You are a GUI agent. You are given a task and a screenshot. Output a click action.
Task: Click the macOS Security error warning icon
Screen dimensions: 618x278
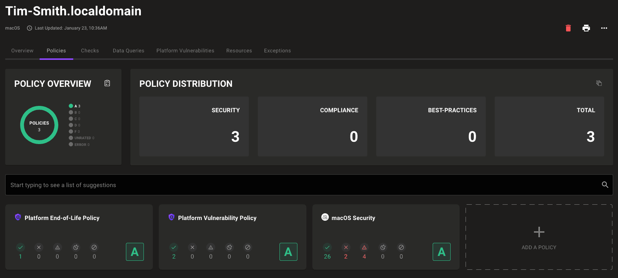point(364,247)
